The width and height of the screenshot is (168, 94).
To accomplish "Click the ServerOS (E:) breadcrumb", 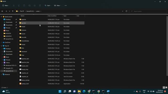I will (30, 11).
